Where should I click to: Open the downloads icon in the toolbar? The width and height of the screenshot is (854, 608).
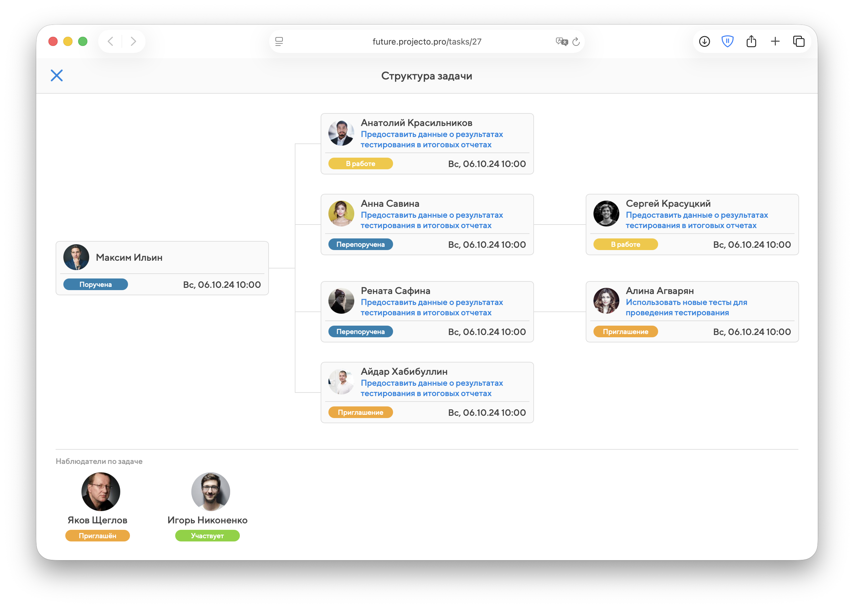pyautogui.click(x=704, y=41)
